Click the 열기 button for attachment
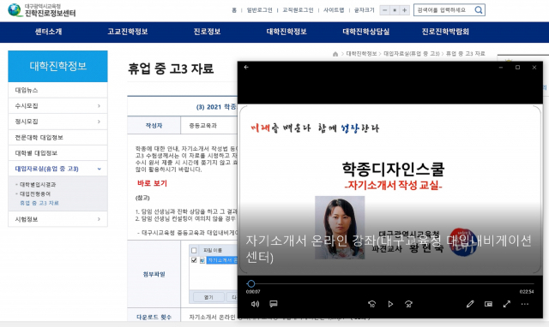 click(208, 297)
